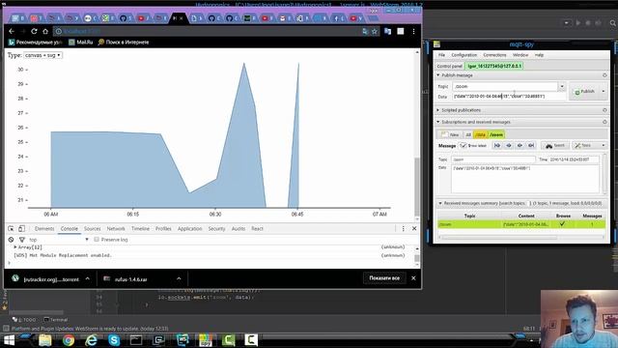This screenshot has width=618, height=348.
Task: Select the green 127.0.0.1 connection tab
Action: tap(494, 66)
